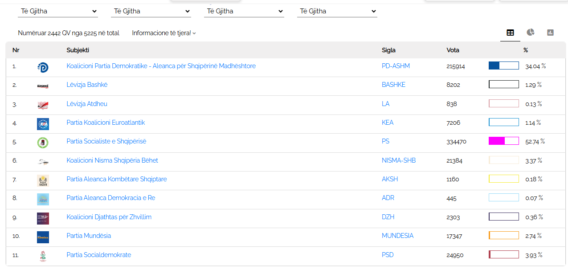The height and width of the screenshot is (270, 568).
Task: Click the Djathtas për Zhvillim logo
Action: [43, 218]
